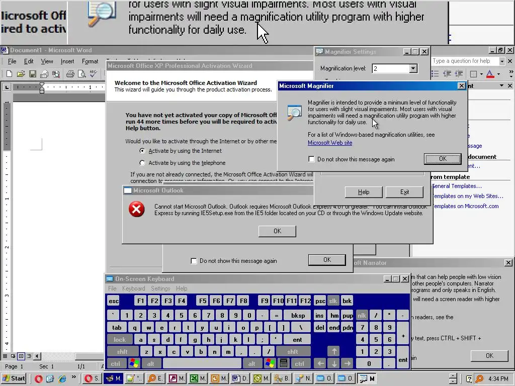Image resolution: width=515 pixels, height=386 pixels.
Task: Expand the quick launch overflow chevron
Action: click(x=73, y=377)
